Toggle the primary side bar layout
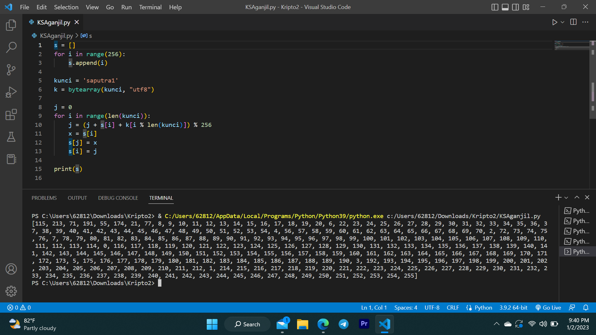The height and width of the screenshot is (335, 596). (495, 7)
